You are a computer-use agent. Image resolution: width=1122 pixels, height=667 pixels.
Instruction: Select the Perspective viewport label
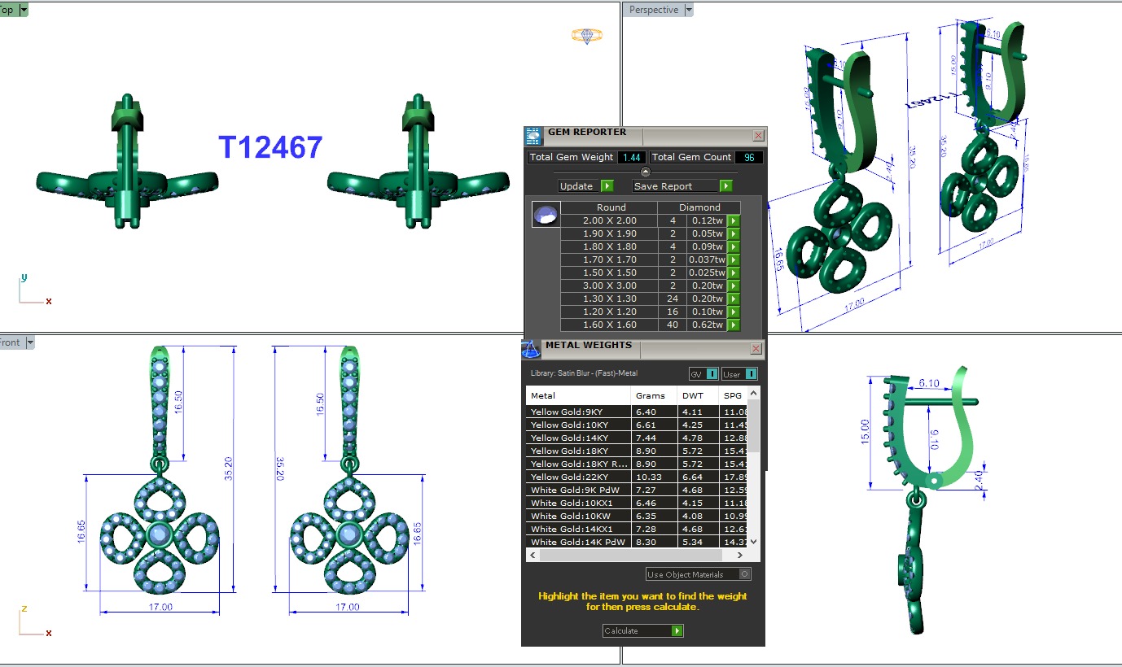653,10
